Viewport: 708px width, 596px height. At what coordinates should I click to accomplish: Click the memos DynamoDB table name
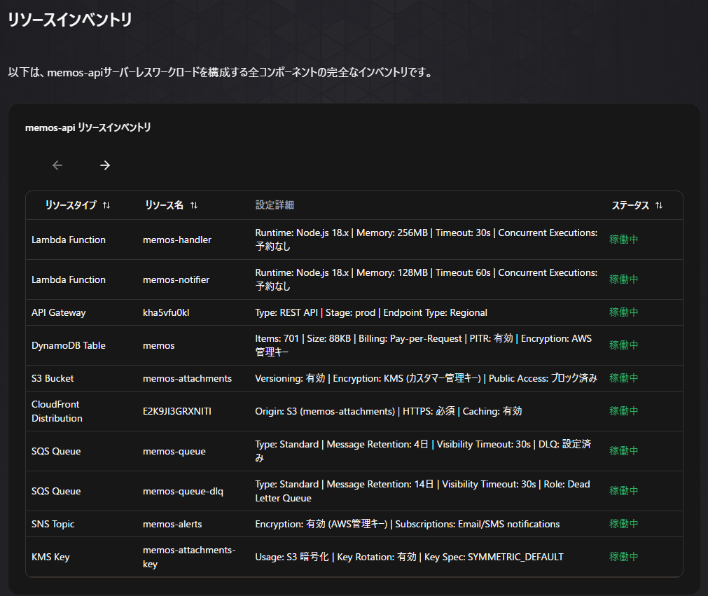[x=158, y=345]
